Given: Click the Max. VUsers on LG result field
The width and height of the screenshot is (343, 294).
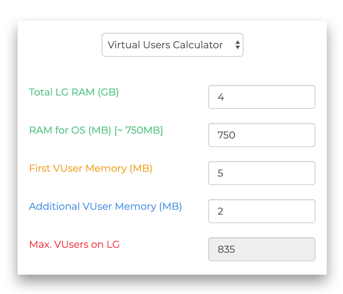Looking at the screenshot, I should (261, 249).
